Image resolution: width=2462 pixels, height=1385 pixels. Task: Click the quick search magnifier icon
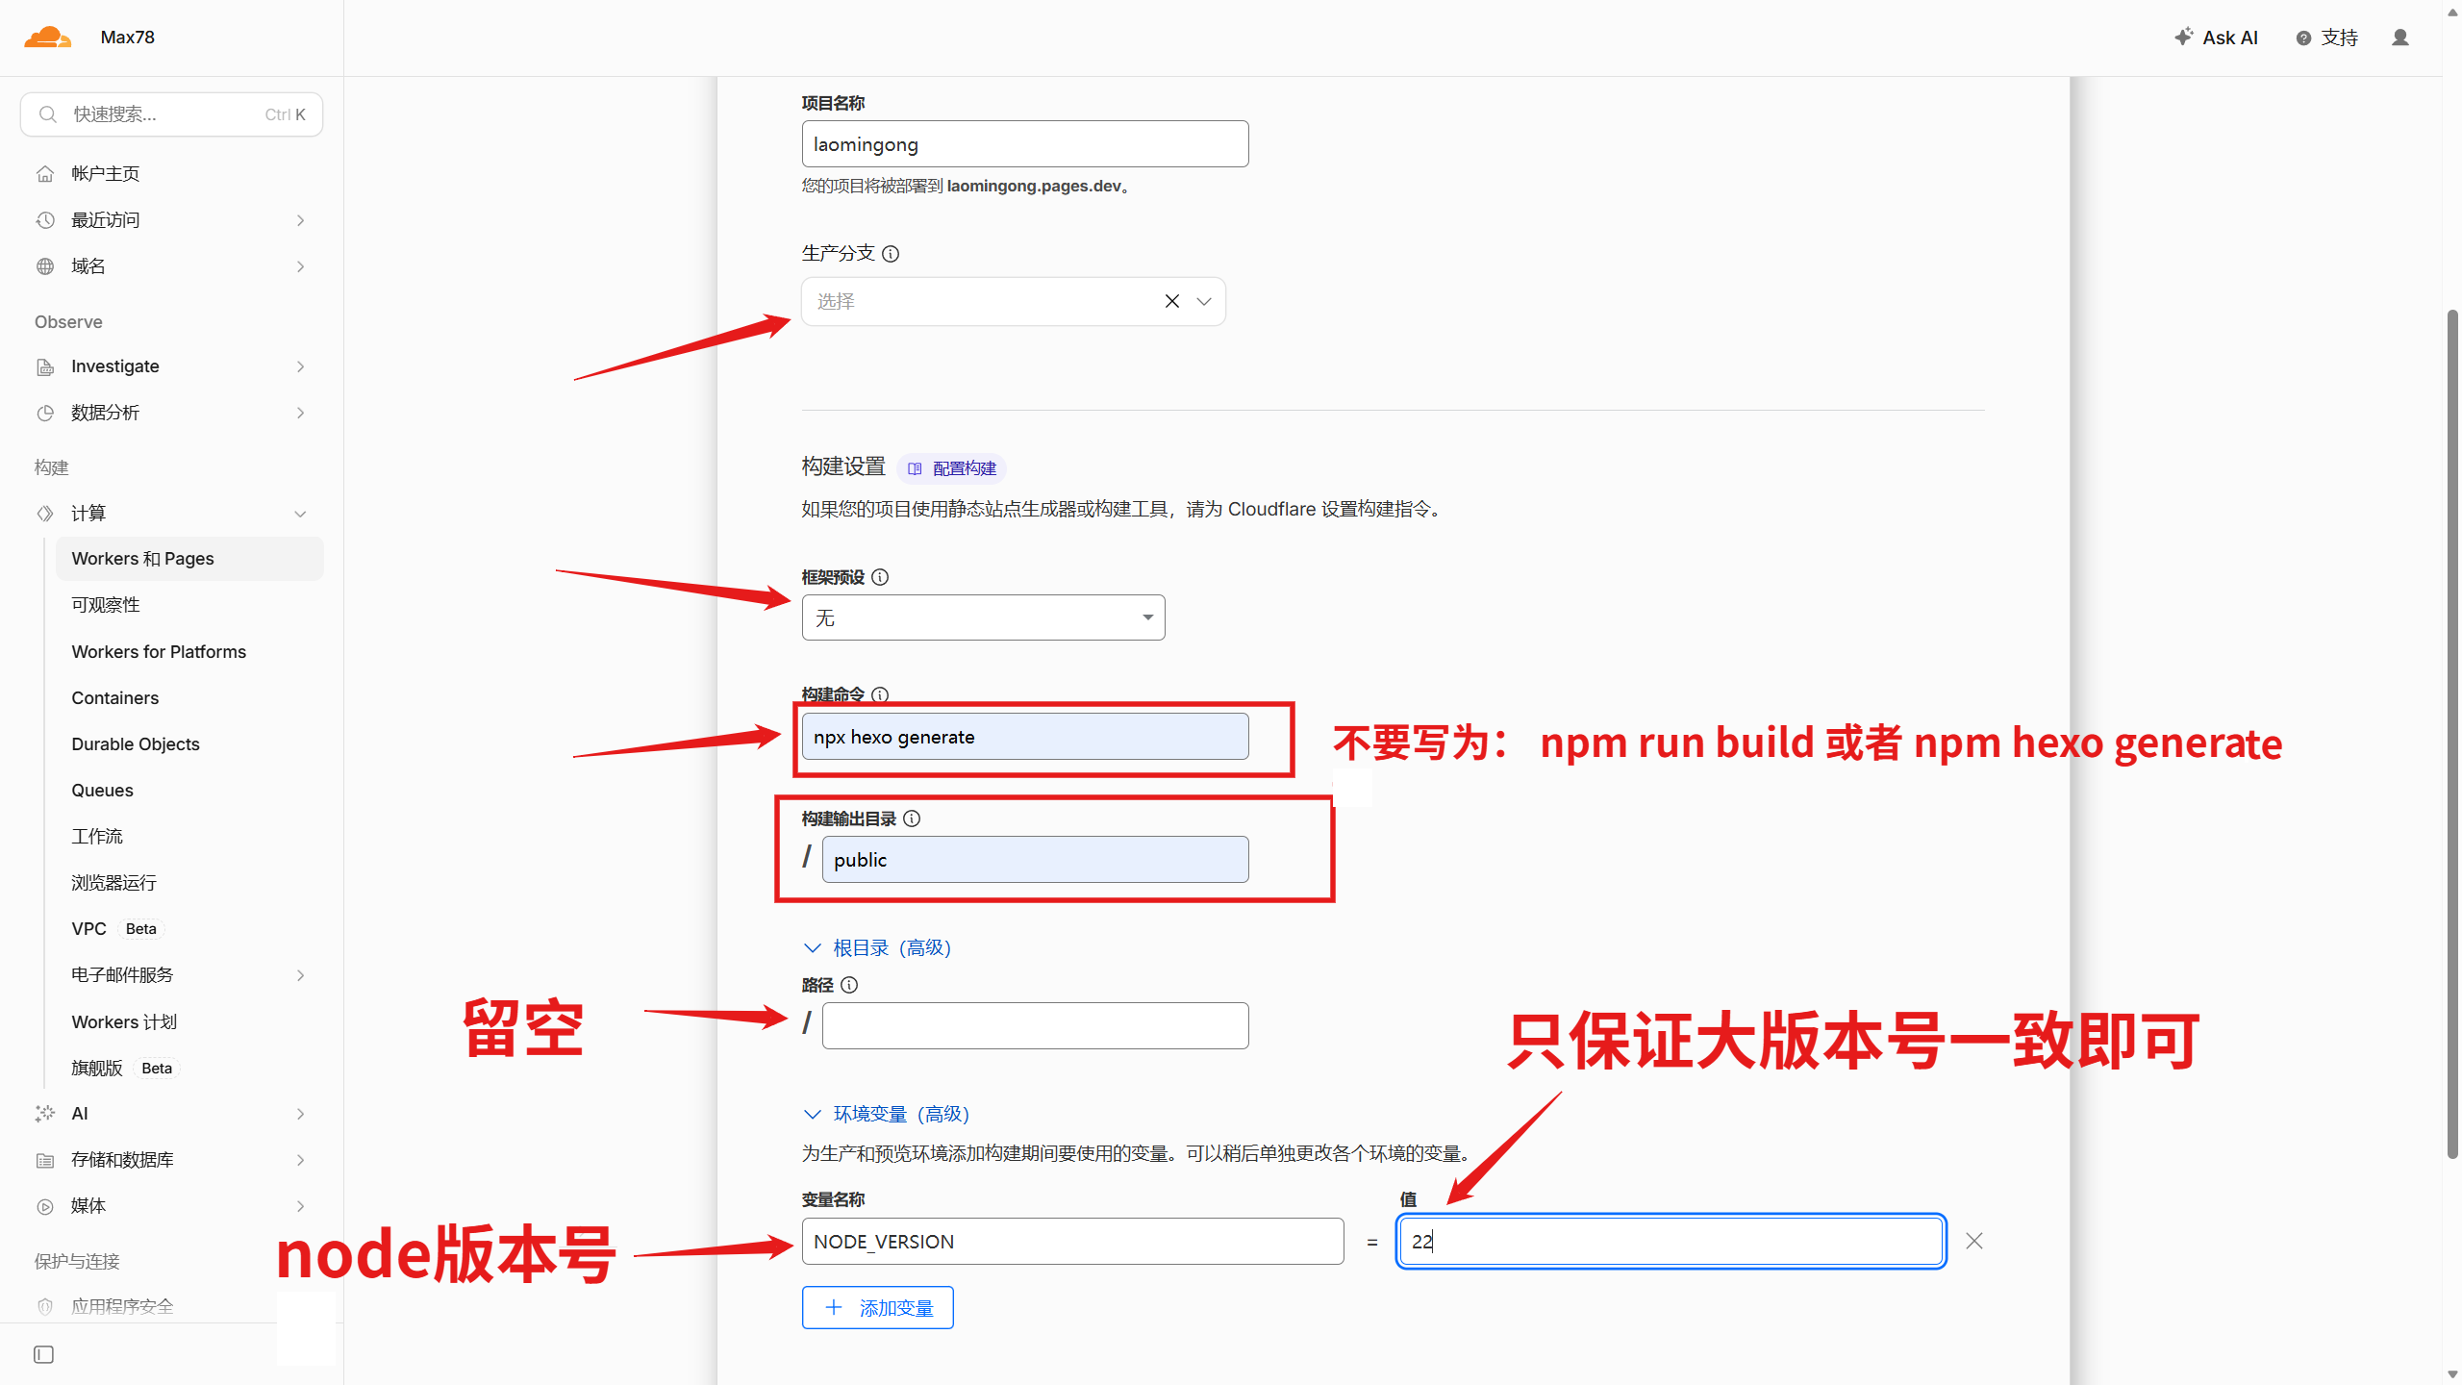47,114
